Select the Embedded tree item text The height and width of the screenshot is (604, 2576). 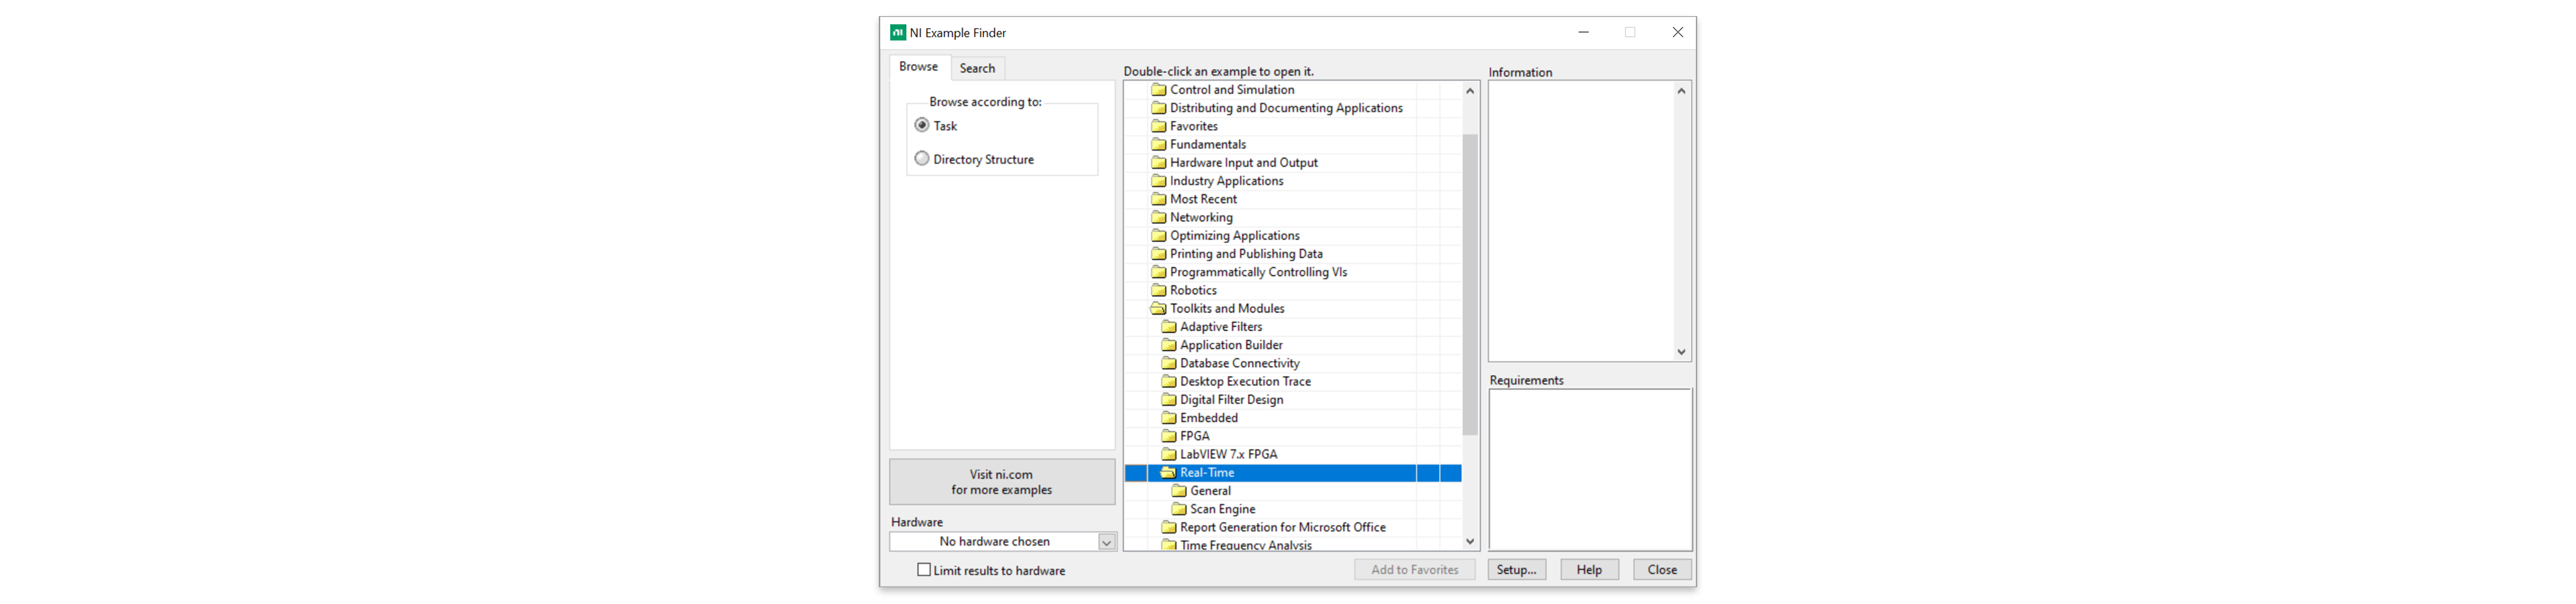tap(1209, 418)
